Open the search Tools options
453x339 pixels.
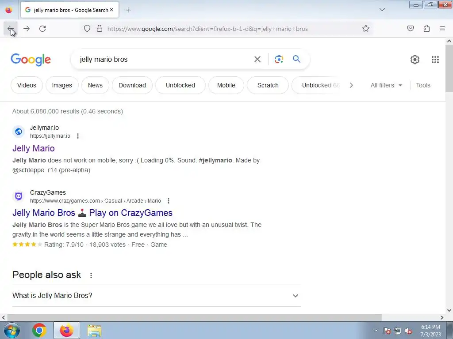[423, 85]
